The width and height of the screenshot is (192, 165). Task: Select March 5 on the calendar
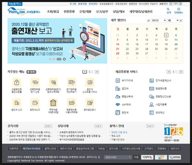tap(166, 35)
